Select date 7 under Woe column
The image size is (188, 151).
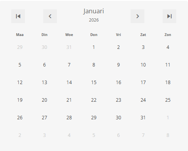pos(69,65)
